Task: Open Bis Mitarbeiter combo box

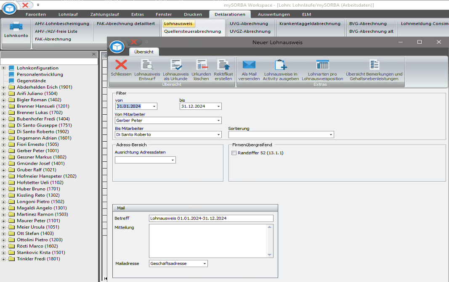Action: click(218, 134)
